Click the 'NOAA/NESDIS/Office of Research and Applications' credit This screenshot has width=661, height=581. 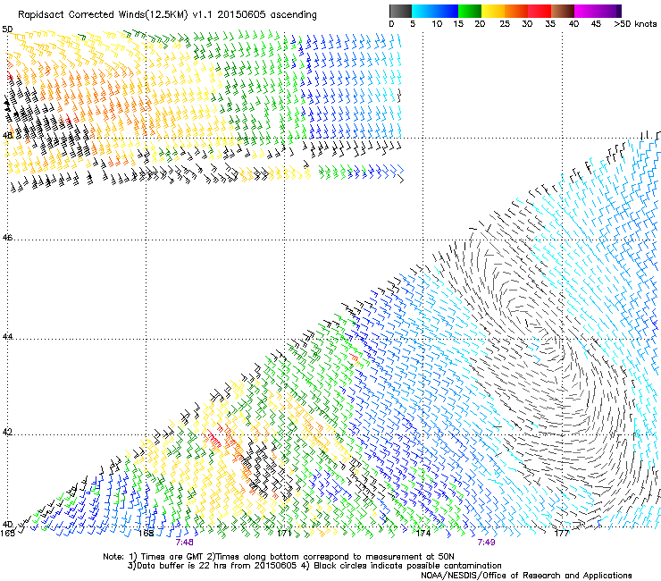click(526, 576)
